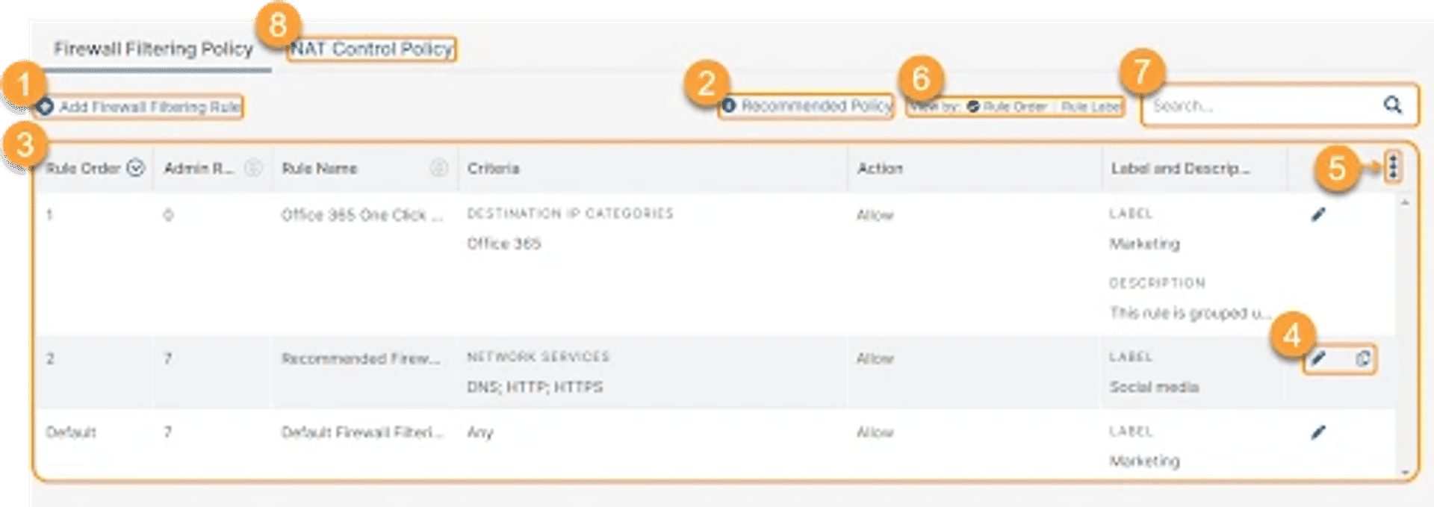Select the Default Firewall Filtering rule name

(x=362, y=432)
